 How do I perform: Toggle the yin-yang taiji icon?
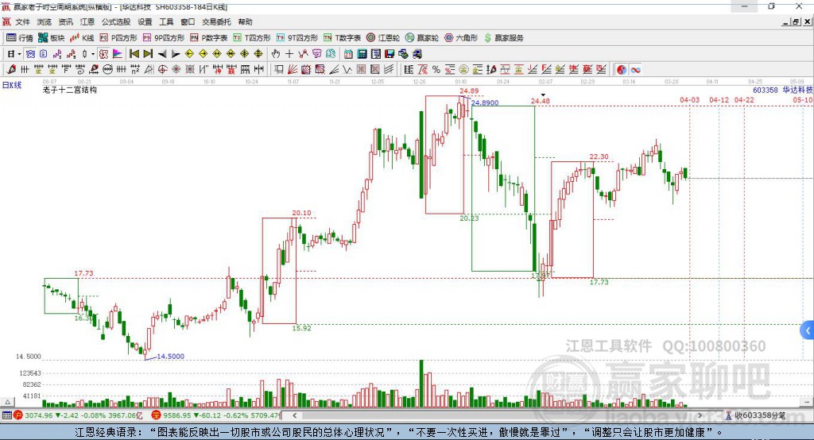[x=621, y=70]
